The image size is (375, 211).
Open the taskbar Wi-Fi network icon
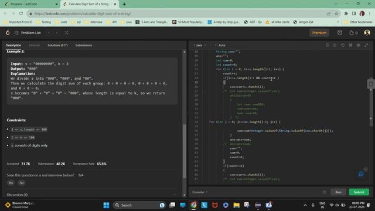332,205
